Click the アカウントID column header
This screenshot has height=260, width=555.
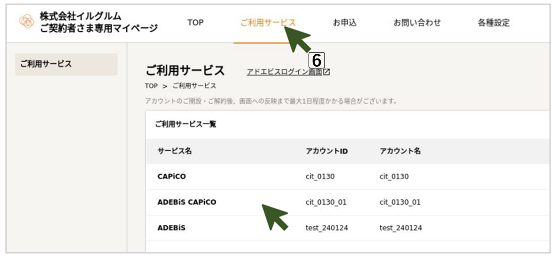click(327, 151)
